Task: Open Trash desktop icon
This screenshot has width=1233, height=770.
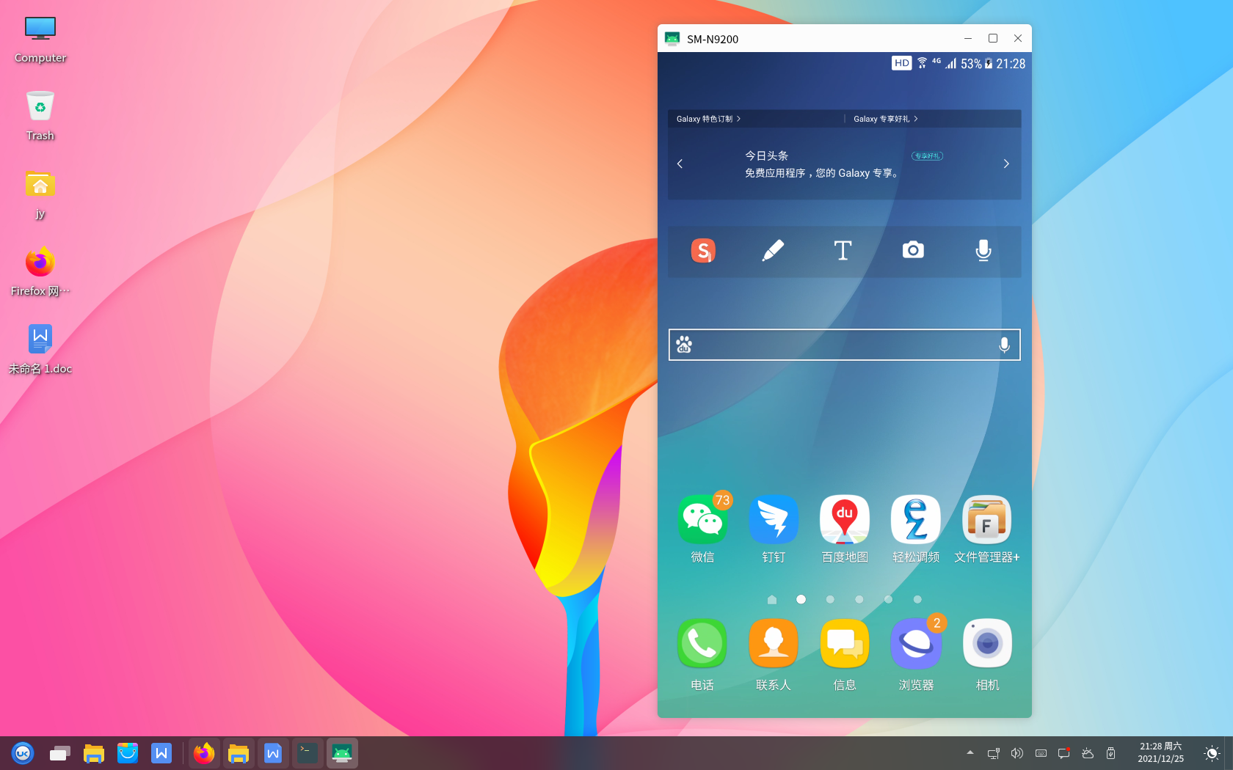Action: (40, 116)
